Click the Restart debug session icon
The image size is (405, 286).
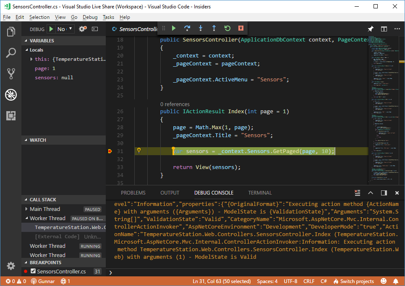227,28
